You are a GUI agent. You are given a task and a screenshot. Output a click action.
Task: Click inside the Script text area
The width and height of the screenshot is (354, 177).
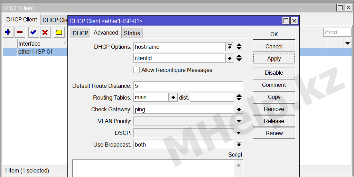click(x=153, y=168)
